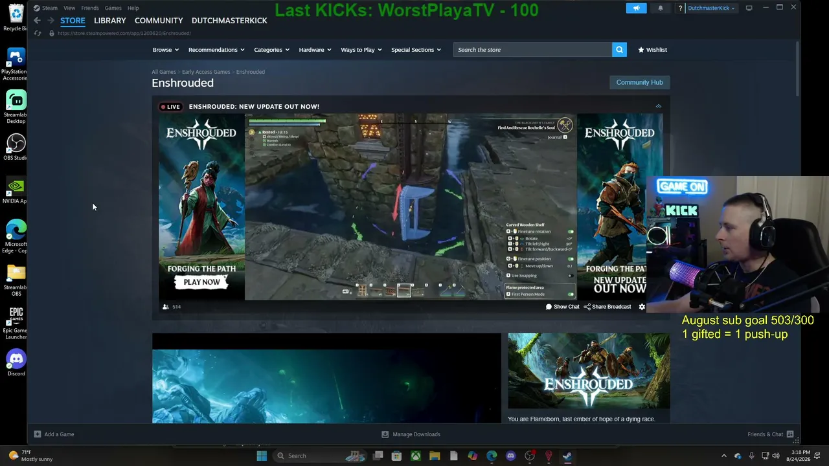This screenshot has height=466, width=829.
Task: Open the volume control in system tray
Action: coord(776,456)
